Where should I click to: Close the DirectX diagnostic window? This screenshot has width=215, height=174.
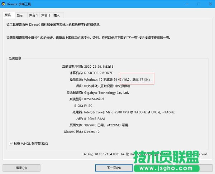click(210, 4)
